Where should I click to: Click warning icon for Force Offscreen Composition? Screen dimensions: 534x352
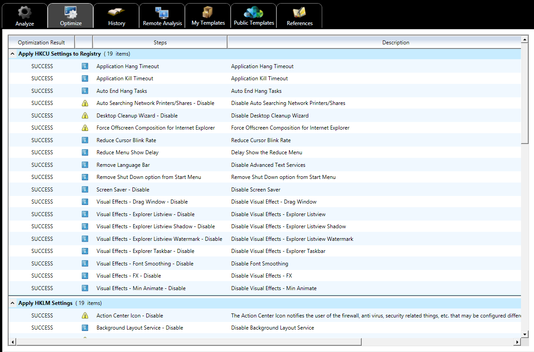pyautogui.click(x=85, y=128)
